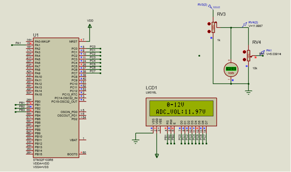
Task: Click RV4 potentiometer's upper red adjust button
Action: (x=244, y=52)
